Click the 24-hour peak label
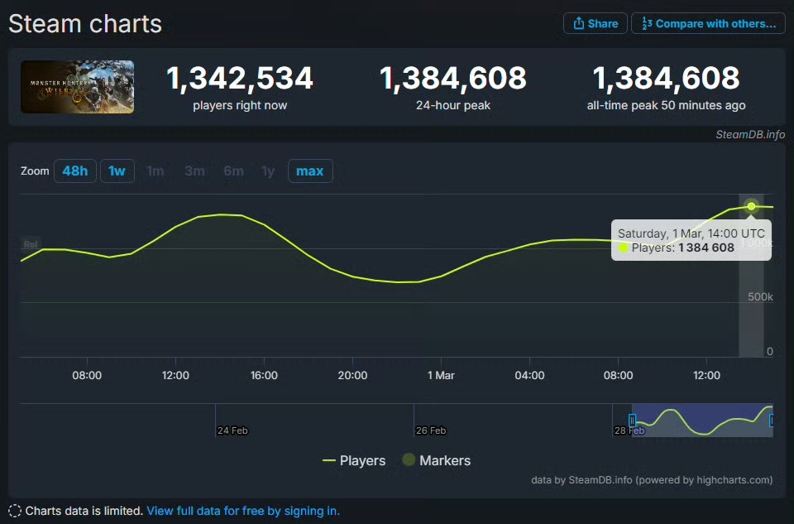Viewport: 794px width, 524px height. 452,105
